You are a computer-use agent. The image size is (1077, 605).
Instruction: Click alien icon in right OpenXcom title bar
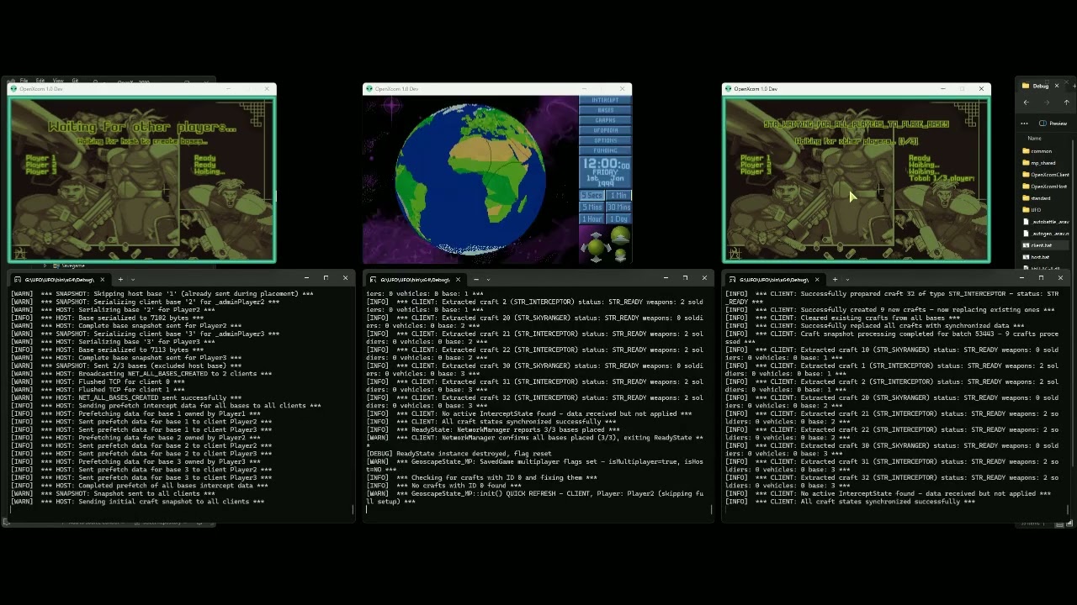point(728,89)
